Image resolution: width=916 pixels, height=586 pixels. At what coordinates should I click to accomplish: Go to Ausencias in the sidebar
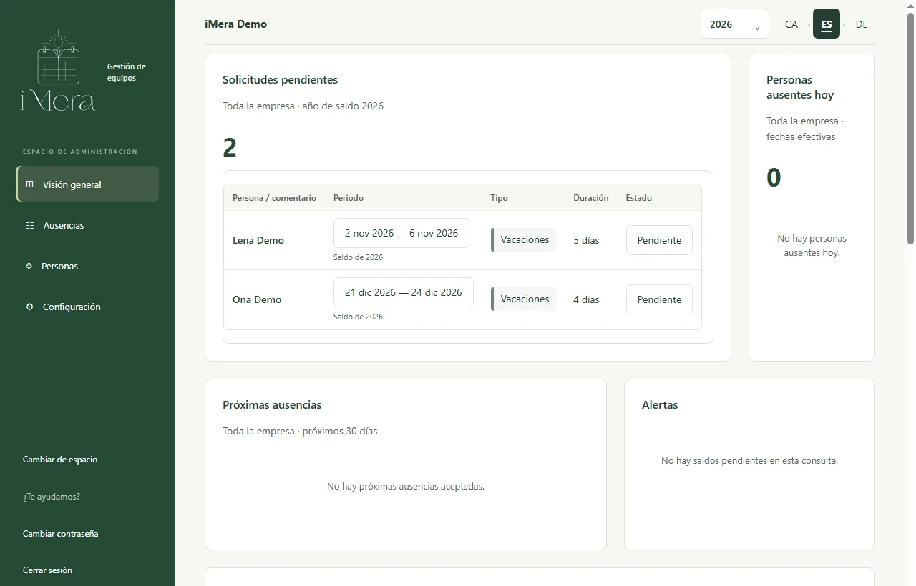click(x=87, y=225)
